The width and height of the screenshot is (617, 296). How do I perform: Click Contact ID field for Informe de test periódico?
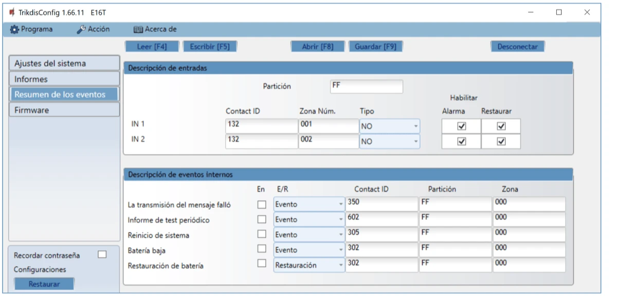pyautogui.click(x=381, y=219)
